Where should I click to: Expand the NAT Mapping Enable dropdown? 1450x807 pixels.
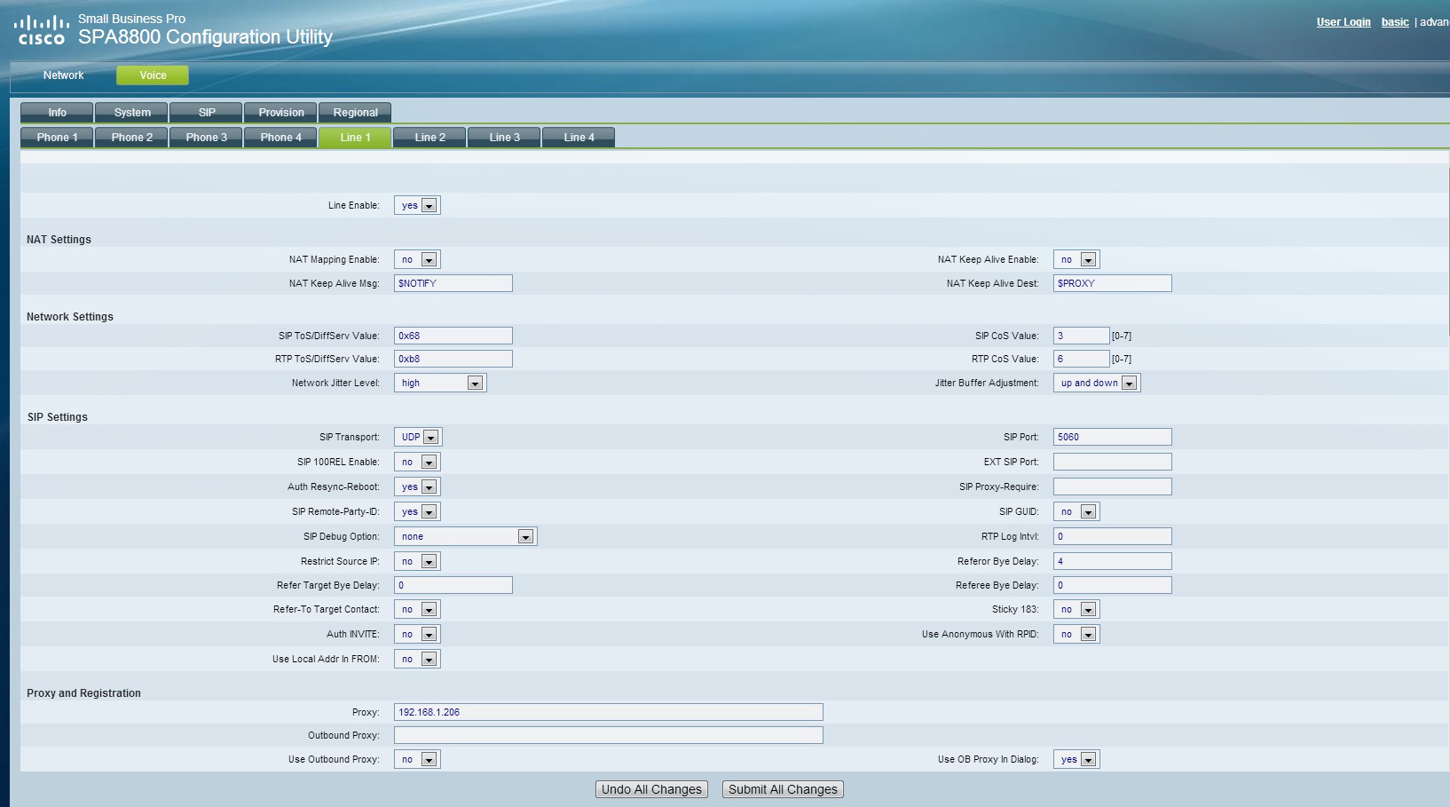tap(417, 260)
